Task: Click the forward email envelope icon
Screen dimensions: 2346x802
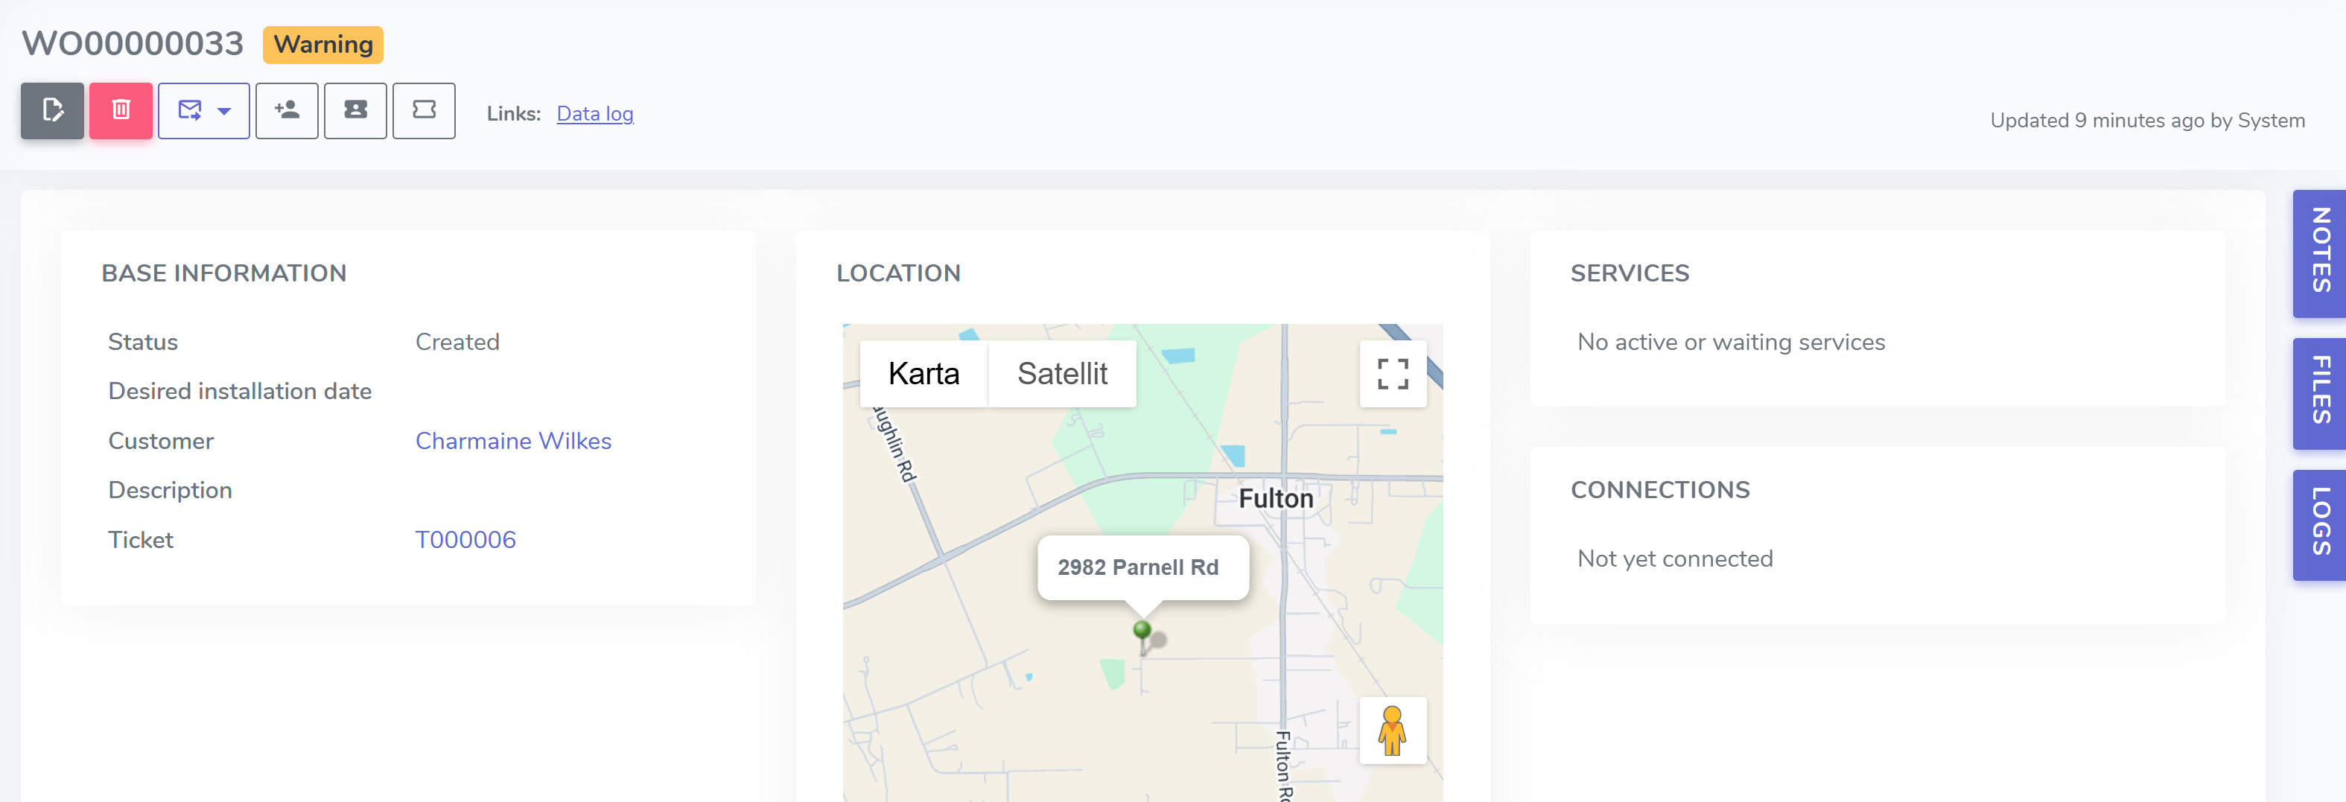Action: [x=189, y=110]
